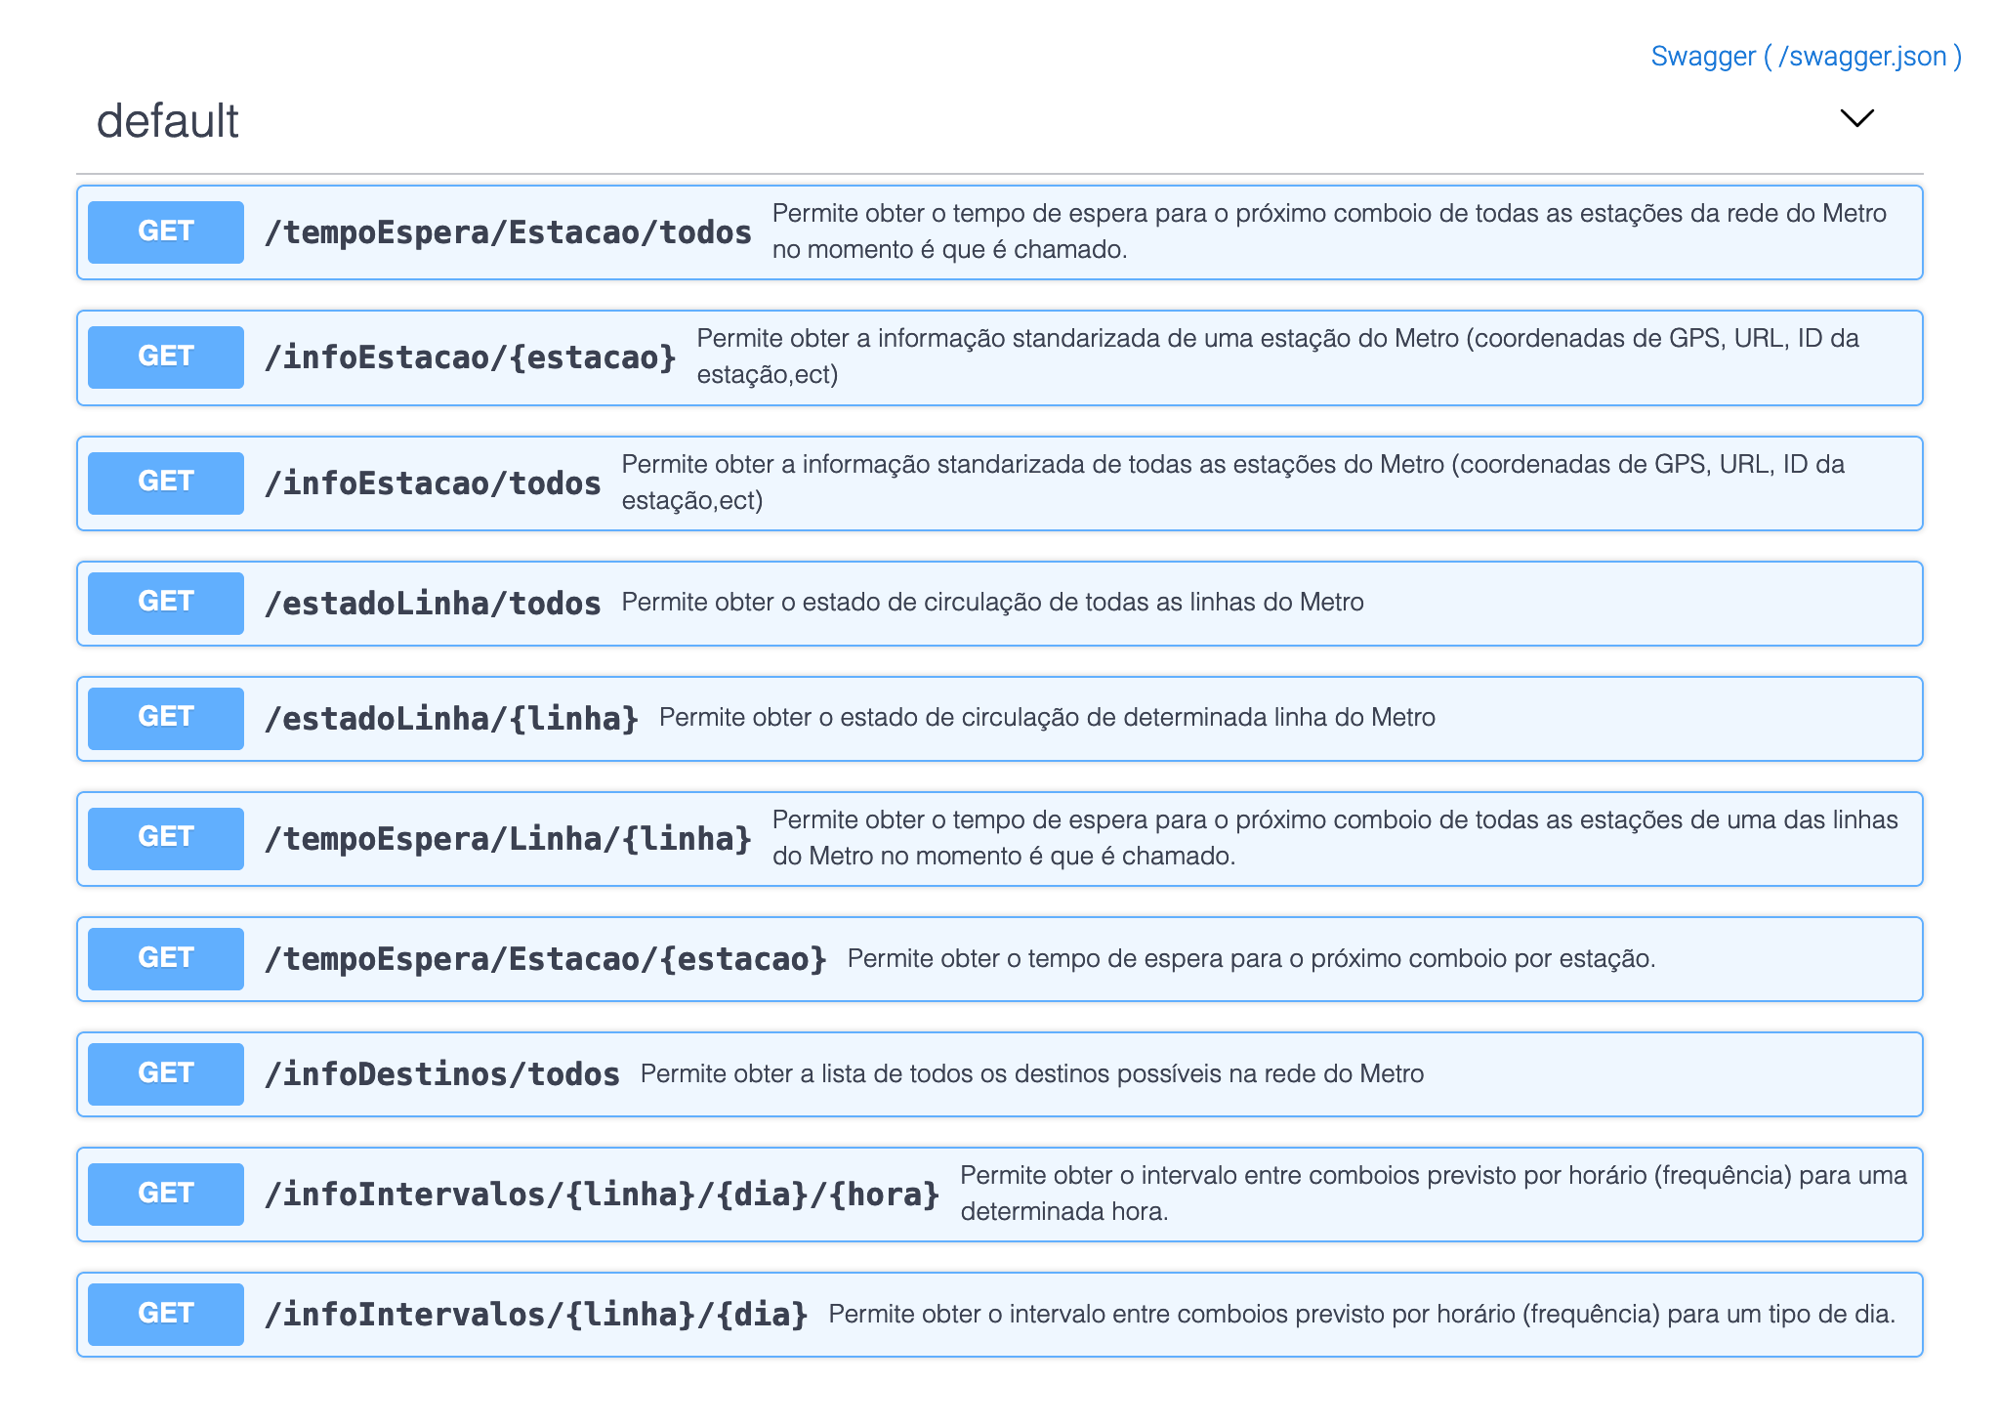Screen dimensions: 2000x1426
Task: Expand the /tempoEspera/Estacao/todos endpoint path
Action: (x=508, y=232)
